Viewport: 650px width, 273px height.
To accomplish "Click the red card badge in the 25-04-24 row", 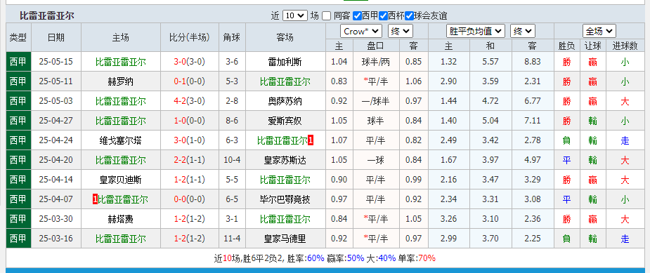I will click(x=311, y=140).
